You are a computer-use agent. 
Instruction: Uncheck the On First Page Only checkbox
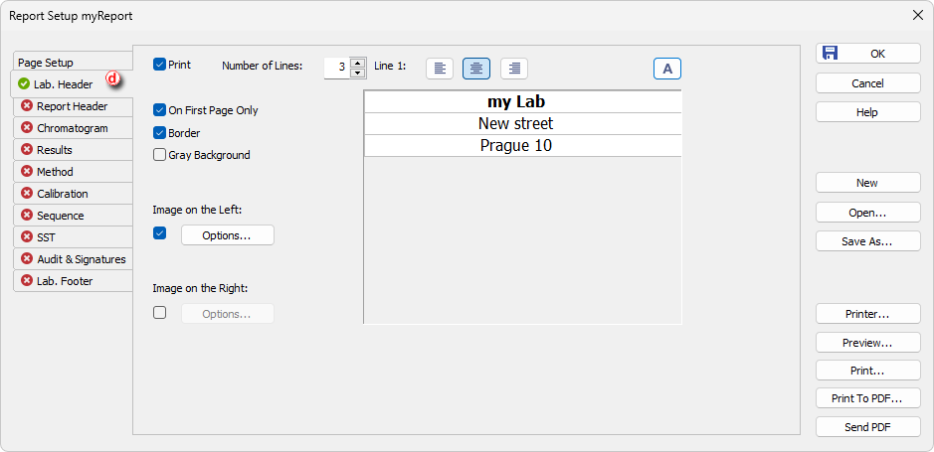(159, 110)
